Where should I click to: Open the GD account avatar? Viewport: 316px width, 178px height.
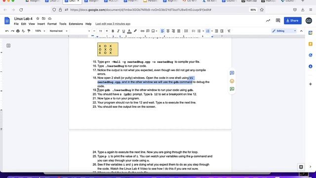[x=309, y=21]
